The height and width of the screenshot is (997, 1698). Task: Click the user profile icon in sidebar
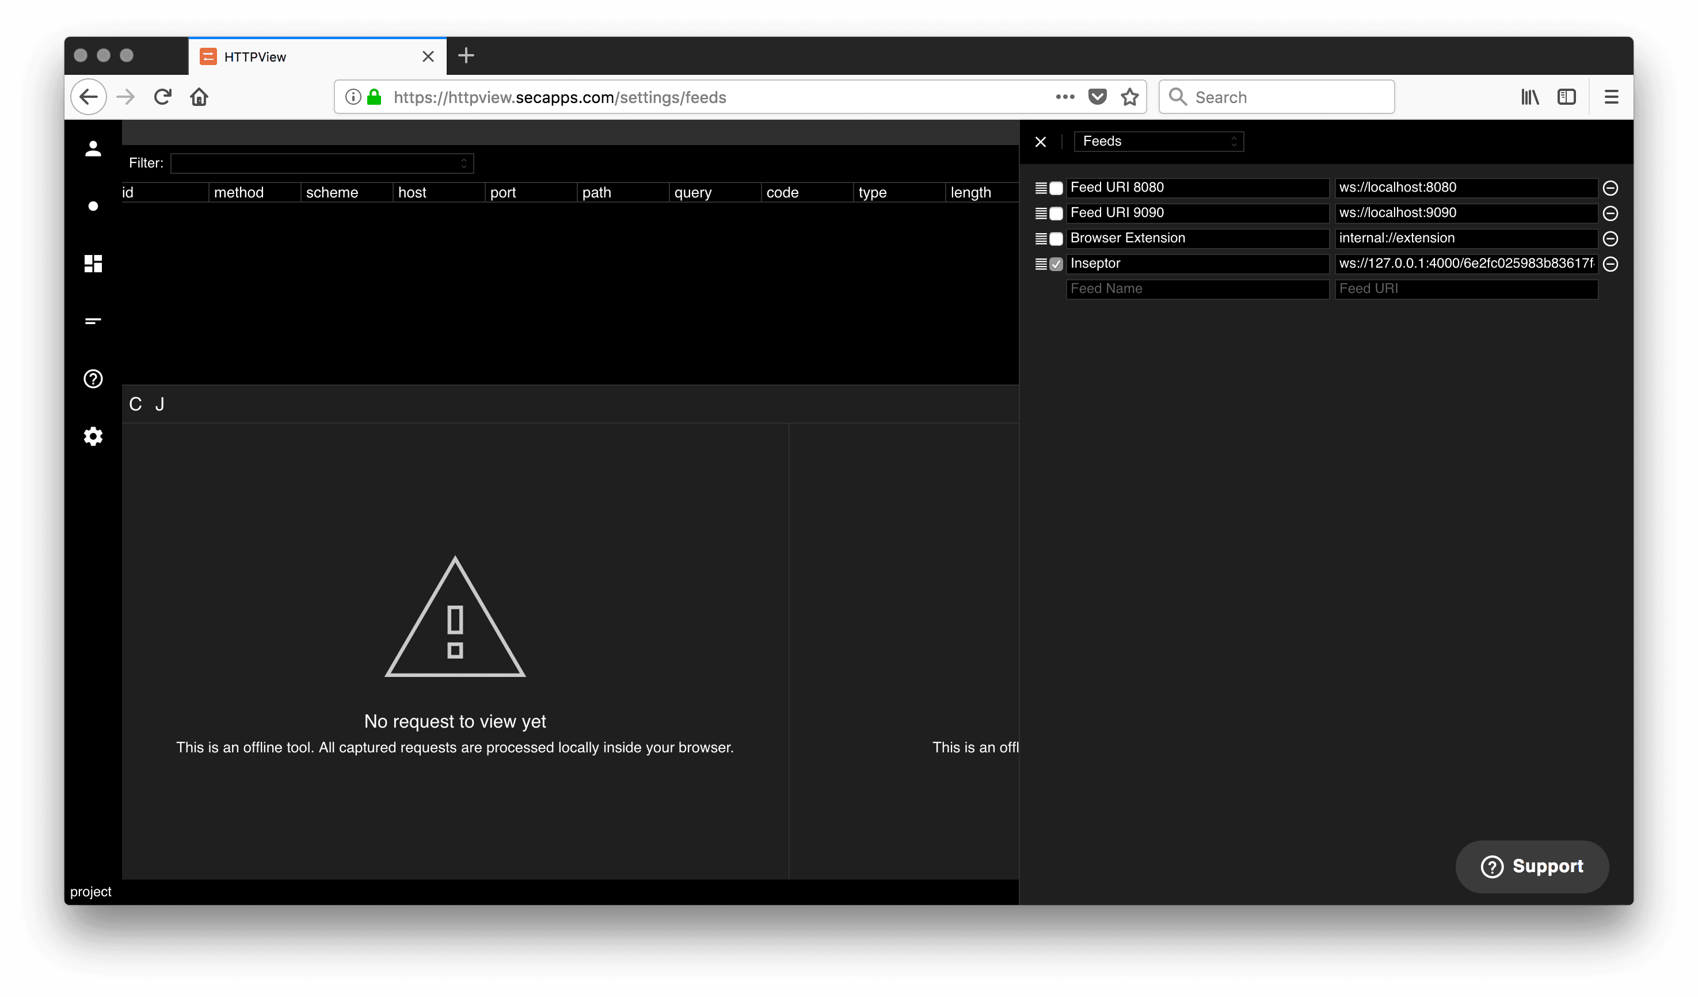(x=93, y=148)
